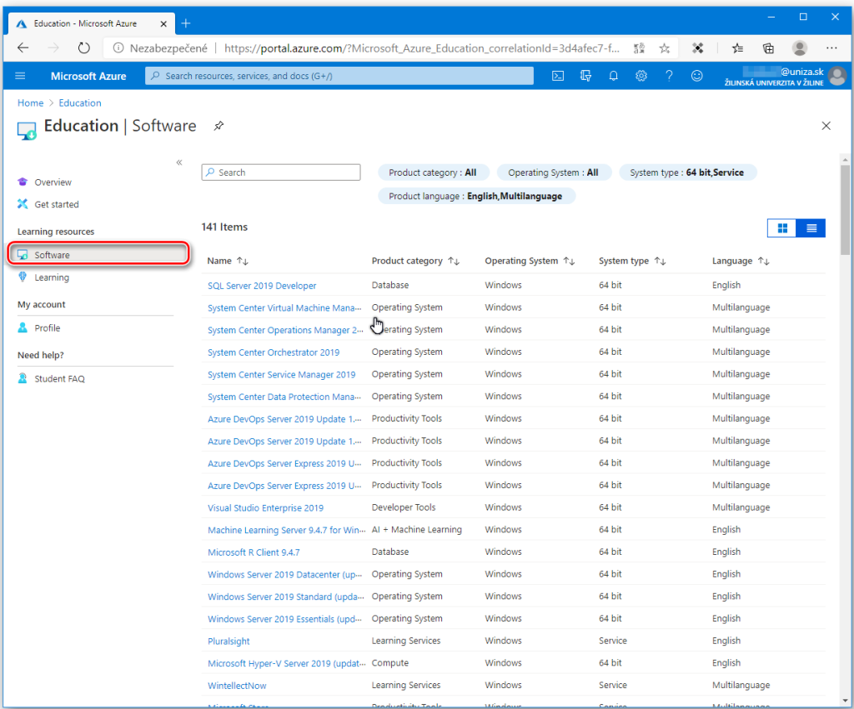Go back in the browser
This screenshot has width=854, height=709.
tap(23, 47)
